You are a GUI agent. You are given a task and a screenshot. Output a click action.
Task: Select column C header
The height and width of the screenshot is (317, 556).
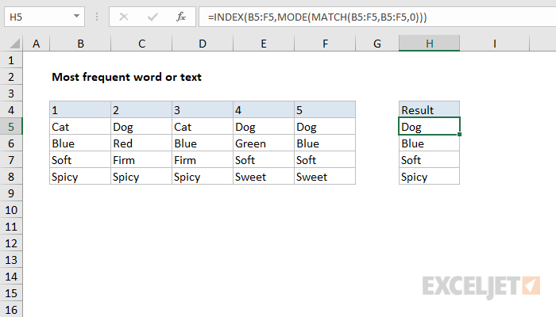pyautogui.click(x=141, y=44)
